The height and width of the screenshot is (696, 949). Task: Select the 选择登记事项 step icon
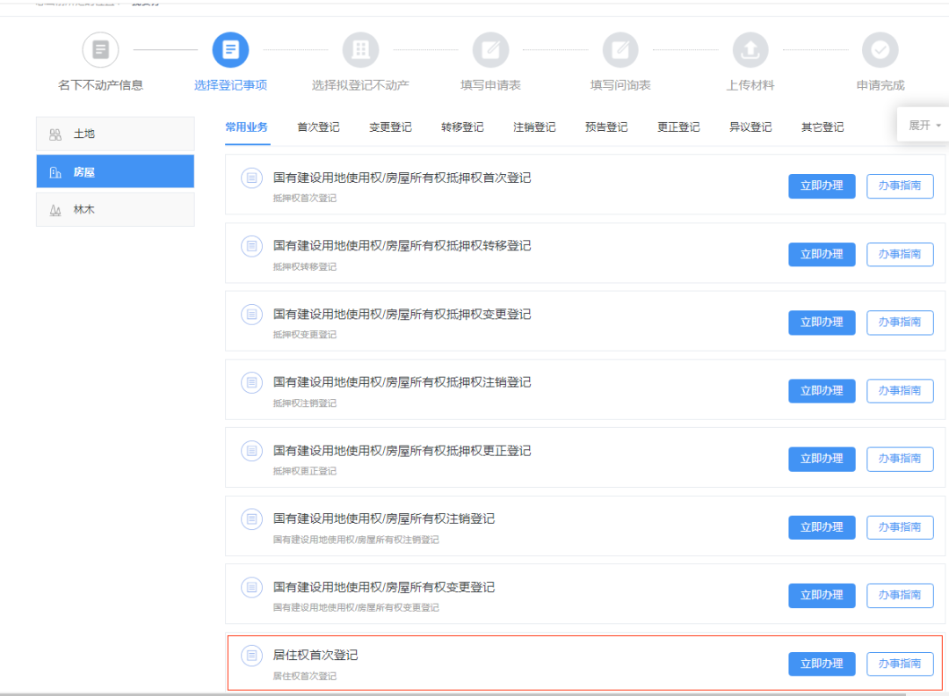[x=230, y=50]
